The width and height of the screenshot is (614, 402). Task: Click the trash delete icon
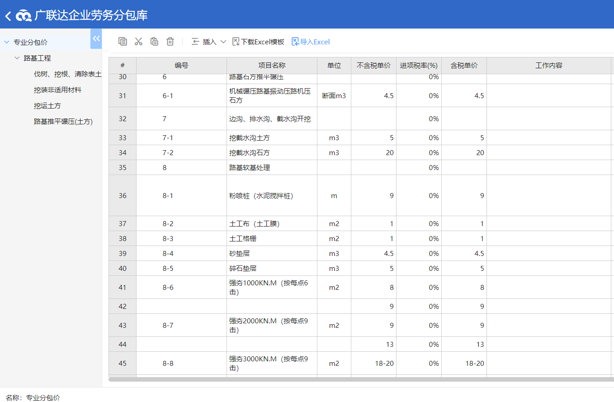pos(170,42)
